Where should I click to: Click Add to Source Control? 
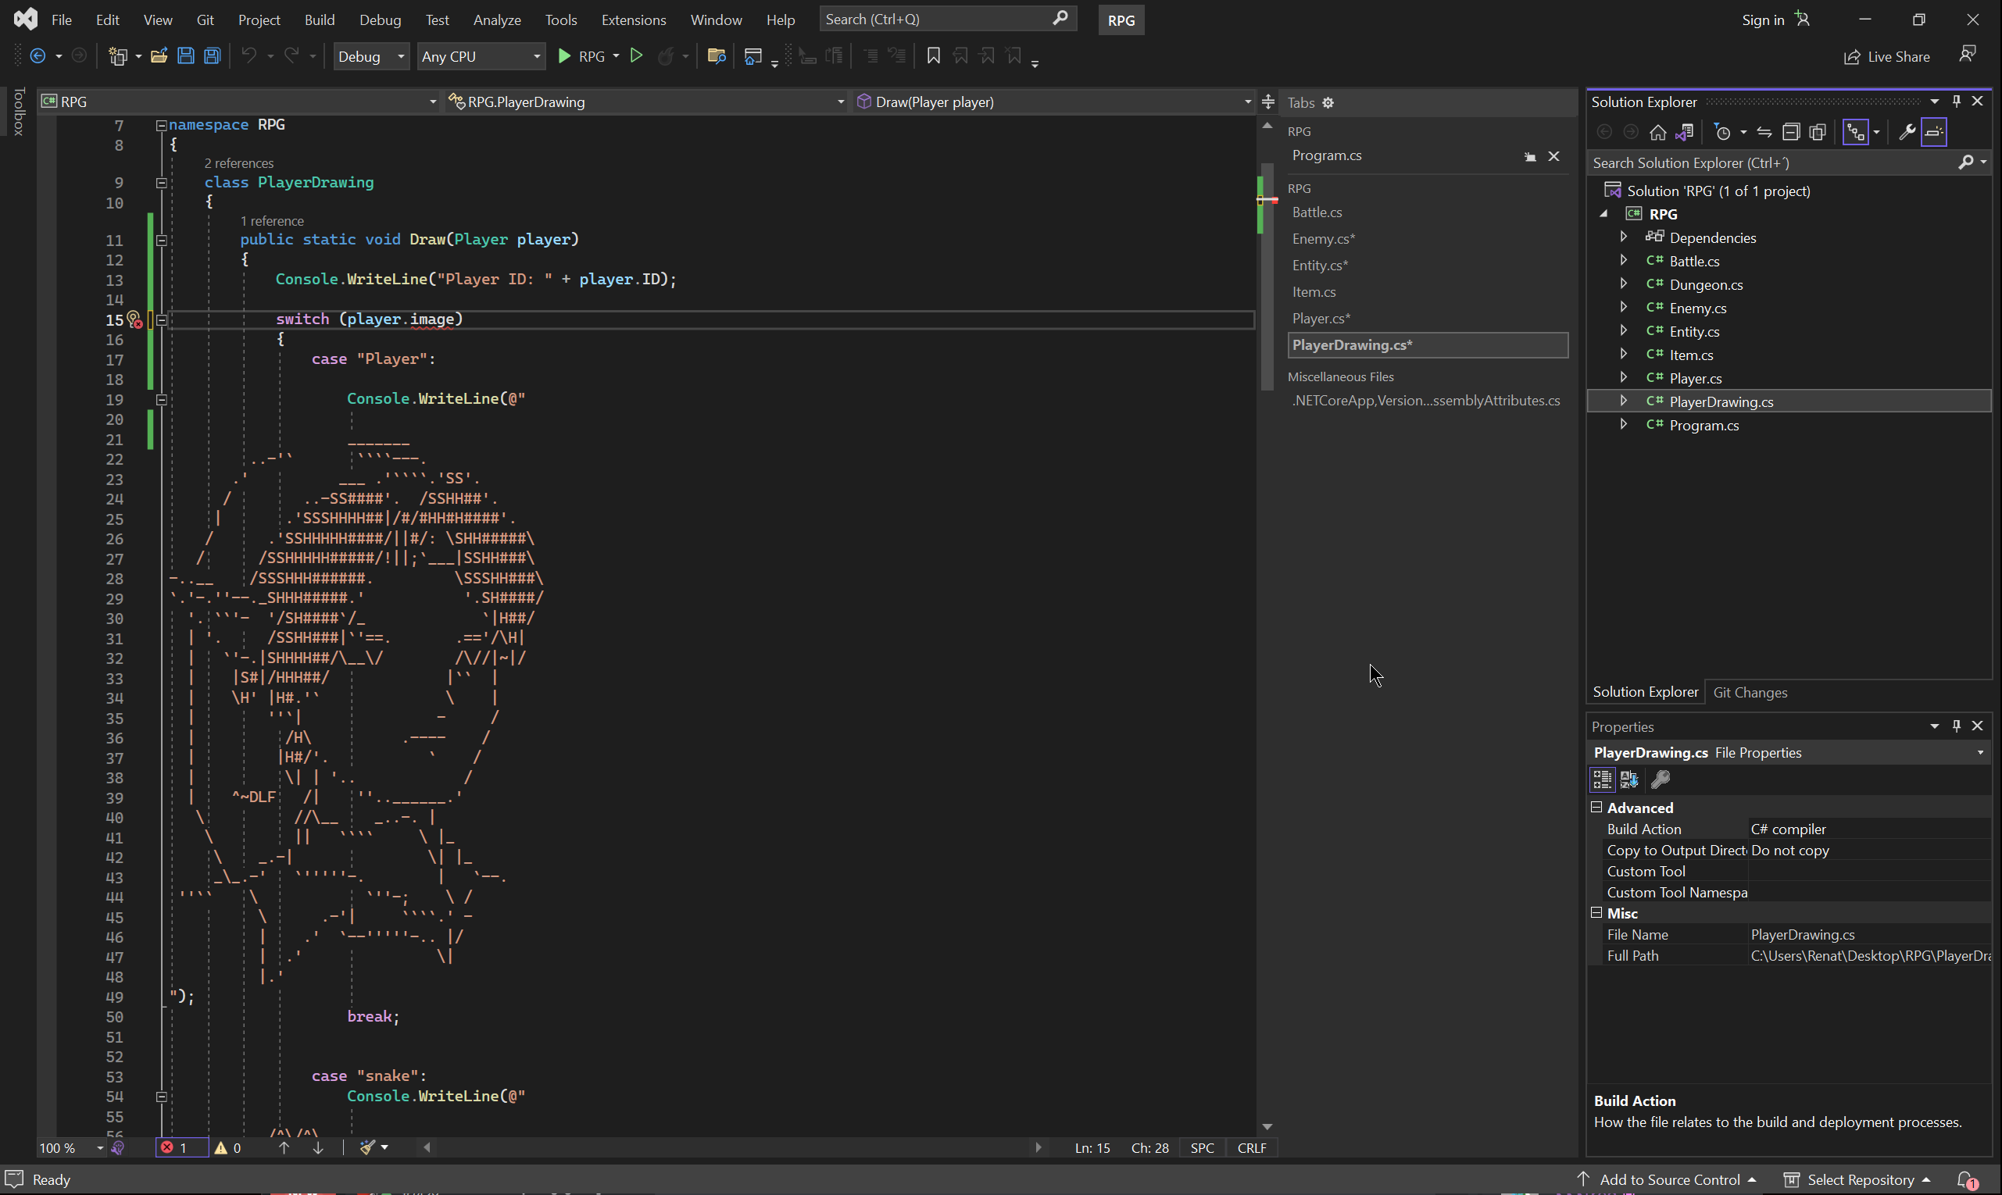pos(1668,1179)
